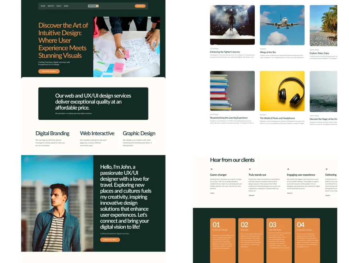Screen dimensions: 349x263
Task: Select the Digital Branding service heading
Action: click(x=53, y=133)
